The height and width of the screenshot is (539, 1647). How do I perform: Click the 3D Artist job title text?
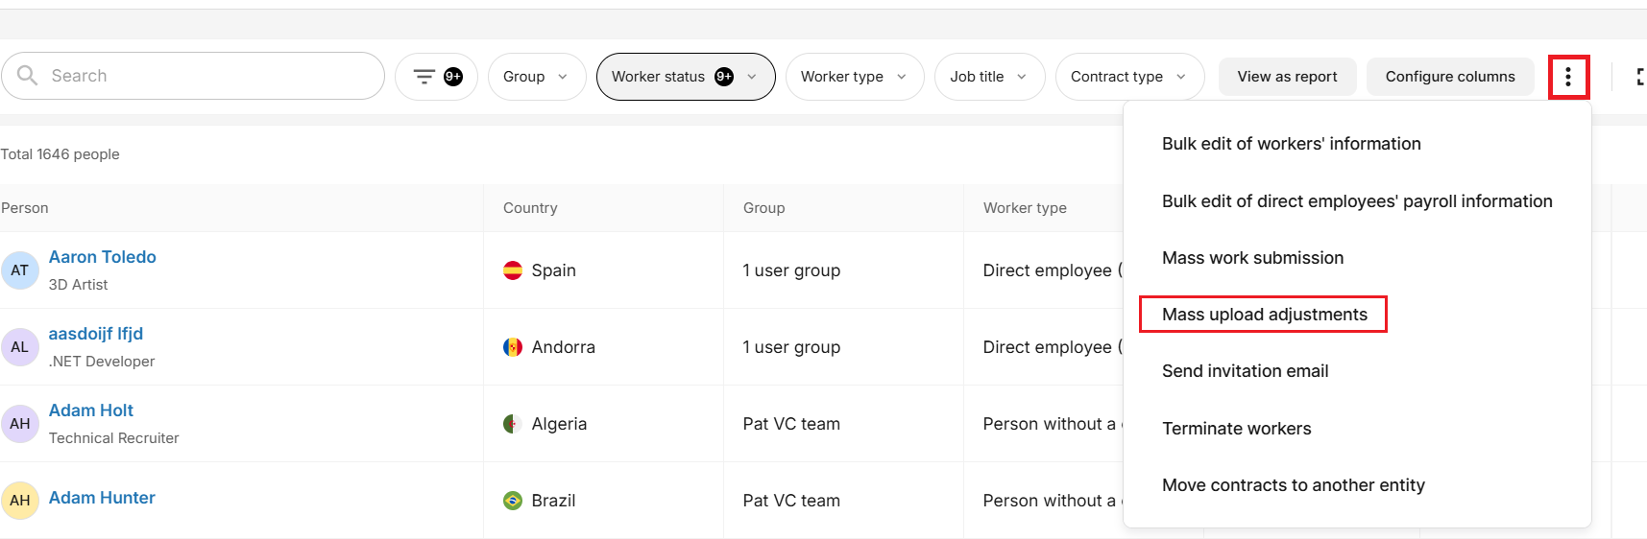click(78, 285)
